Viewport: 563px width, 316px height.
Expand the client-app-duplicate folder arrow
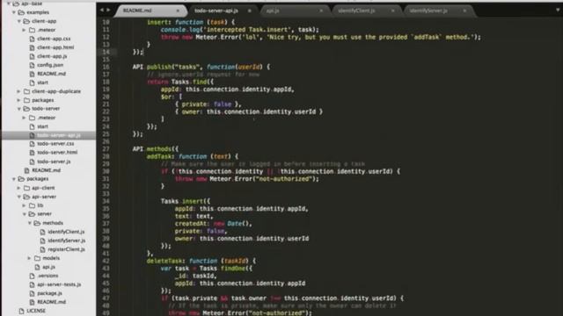(x=18, y=91)
